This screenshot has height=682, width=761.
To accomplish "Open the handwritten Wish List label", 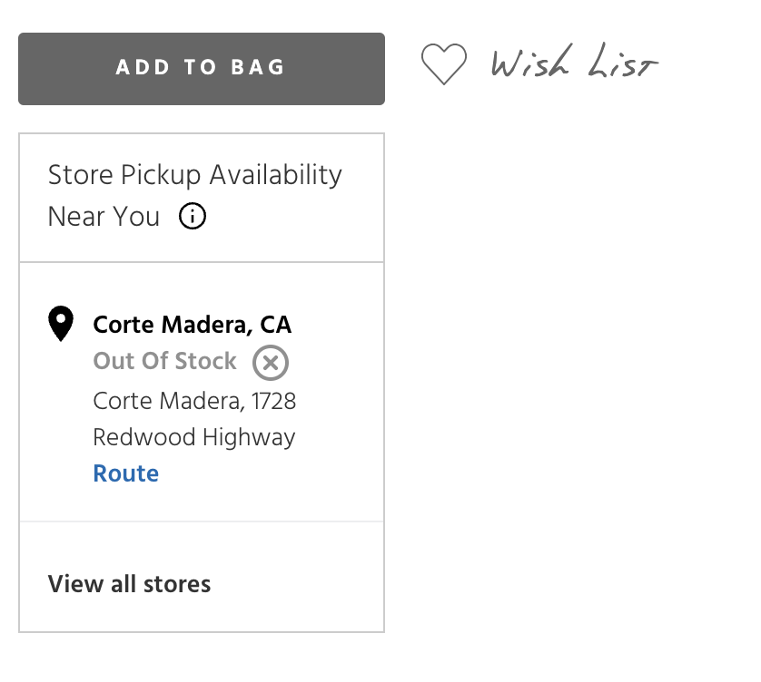I will 574,65.
